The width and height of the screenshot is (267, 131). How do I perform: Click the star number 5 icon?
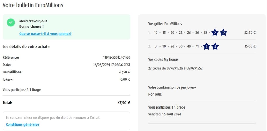pyautogui.click(x=215, y=46)
